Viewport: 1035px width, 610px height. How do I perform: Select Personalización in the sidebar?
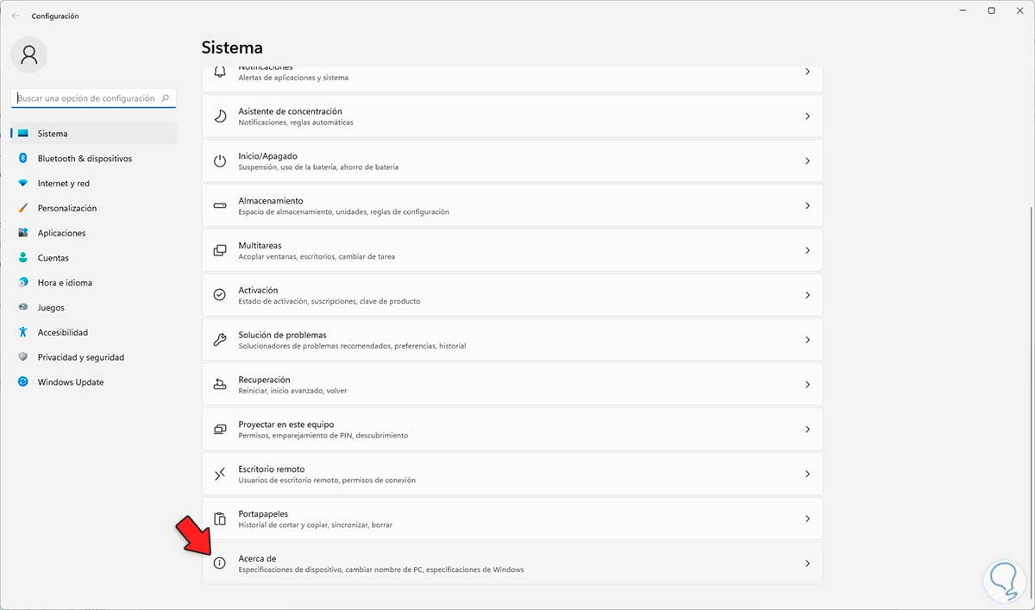(x=66, y=208)
